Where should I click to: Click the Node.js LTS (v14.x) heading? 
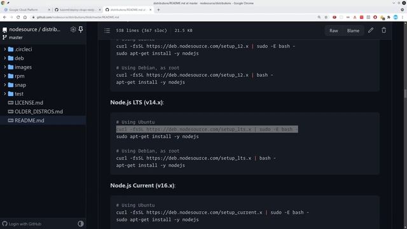pos(137,102)
